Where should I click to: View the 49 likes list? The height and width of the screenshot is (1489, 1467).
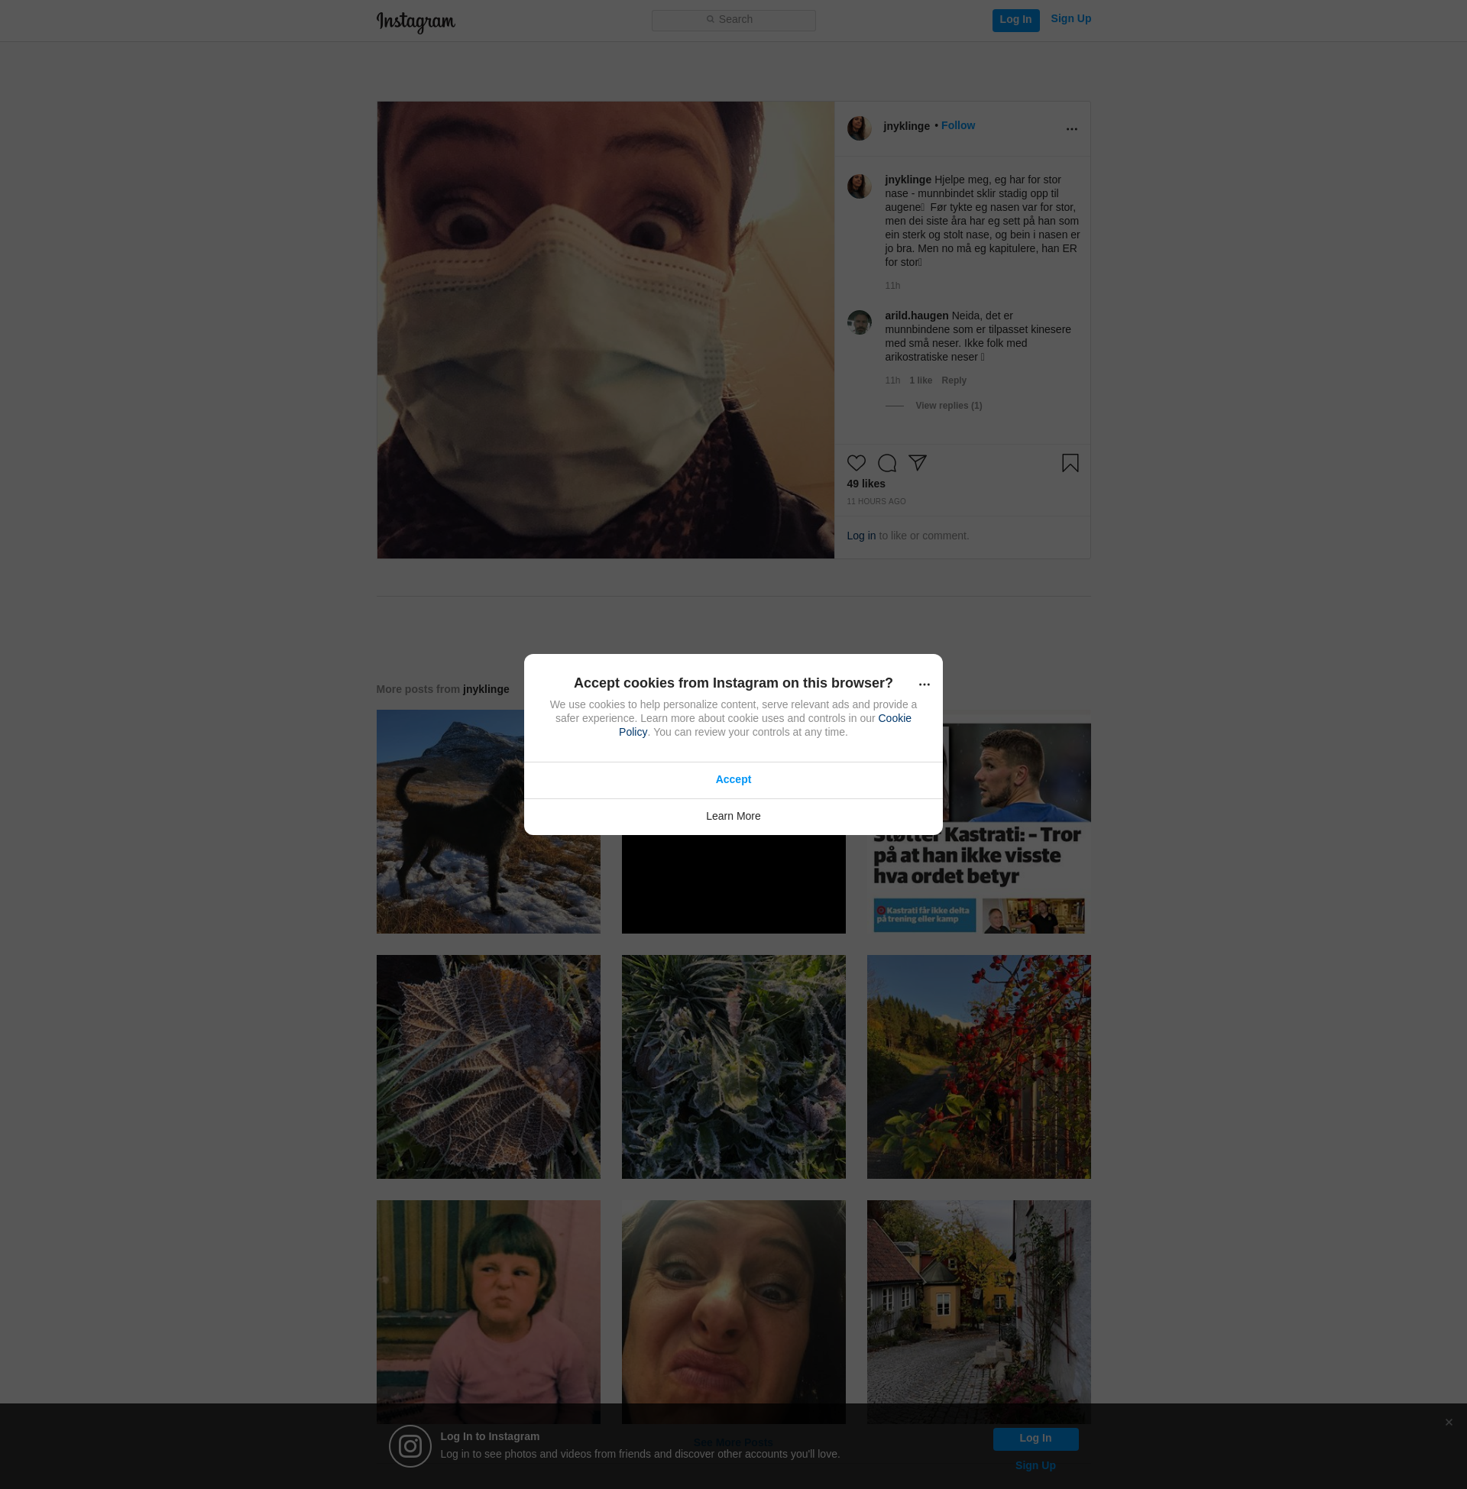point(866,484)
